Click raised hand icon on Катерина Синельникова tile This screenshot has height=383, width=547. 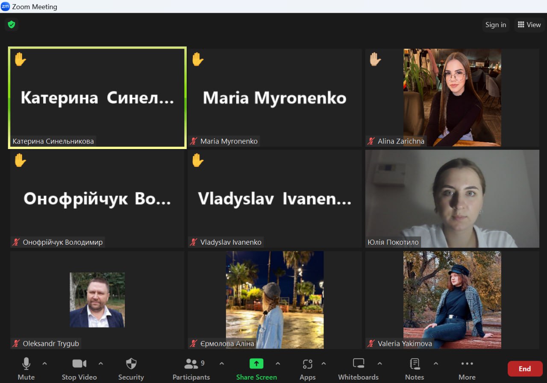20,59
